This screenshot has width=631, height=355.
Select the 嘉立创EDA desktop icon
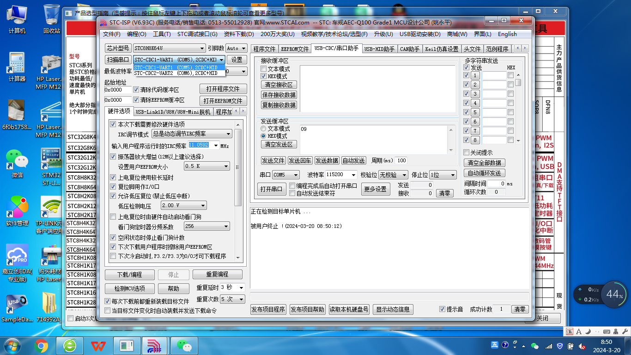coord(17,263)
